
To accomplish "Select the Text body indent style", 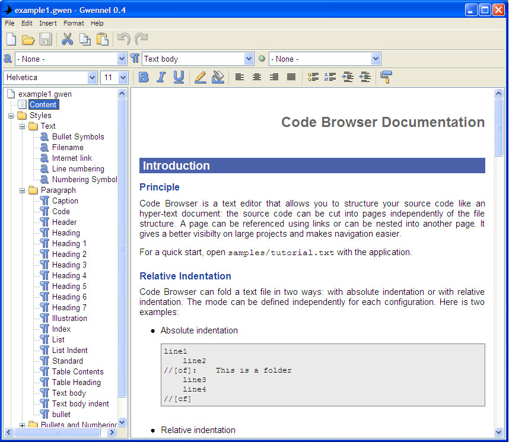I will (80, 403).
